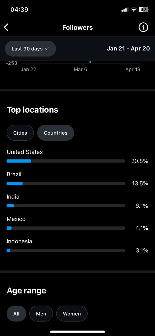Tap the Mexico 4.1% percentage
The image size is (155, 336).
[142, 228]
